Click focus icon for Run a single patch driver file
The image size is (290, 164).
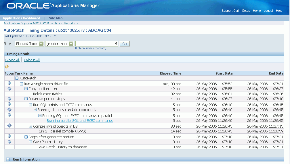pyautogui.click(x=9, y=83)
